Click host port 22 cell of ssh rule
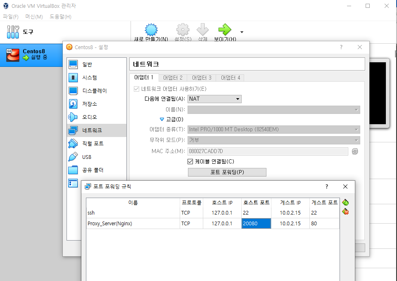Screen dimensions: 397x281 [x=256, y=213]
